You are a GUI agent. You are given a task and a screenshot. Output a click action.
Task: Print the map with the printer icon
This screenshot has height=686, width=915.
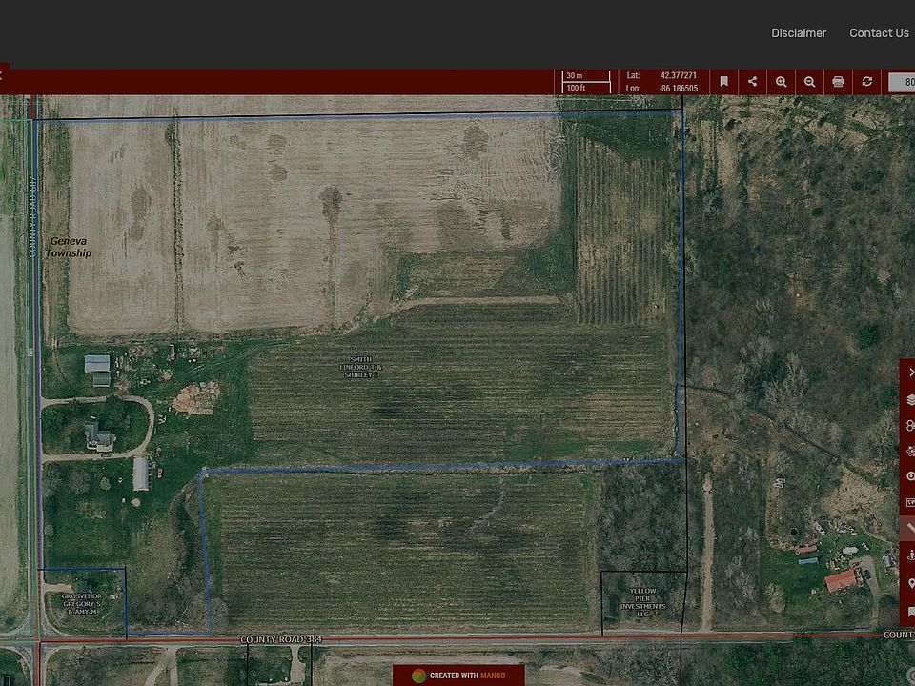(839, 82)
